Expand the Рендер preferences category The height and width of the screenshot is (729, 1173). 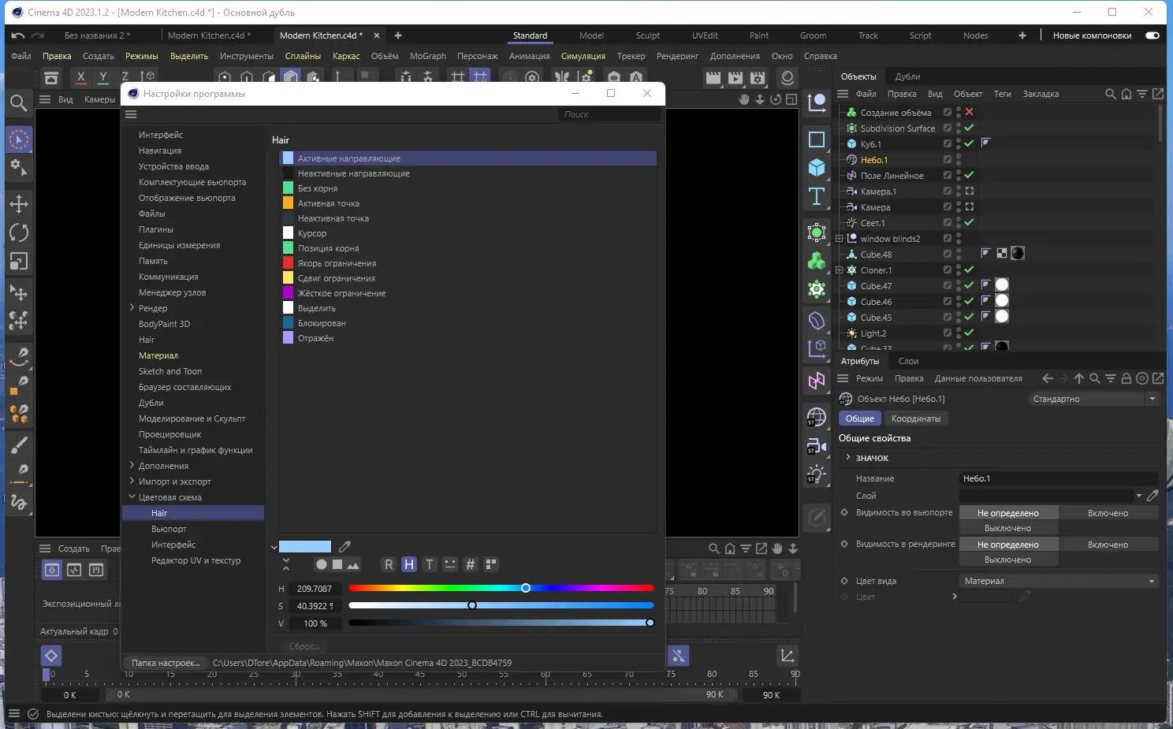(x=132, y=307)
